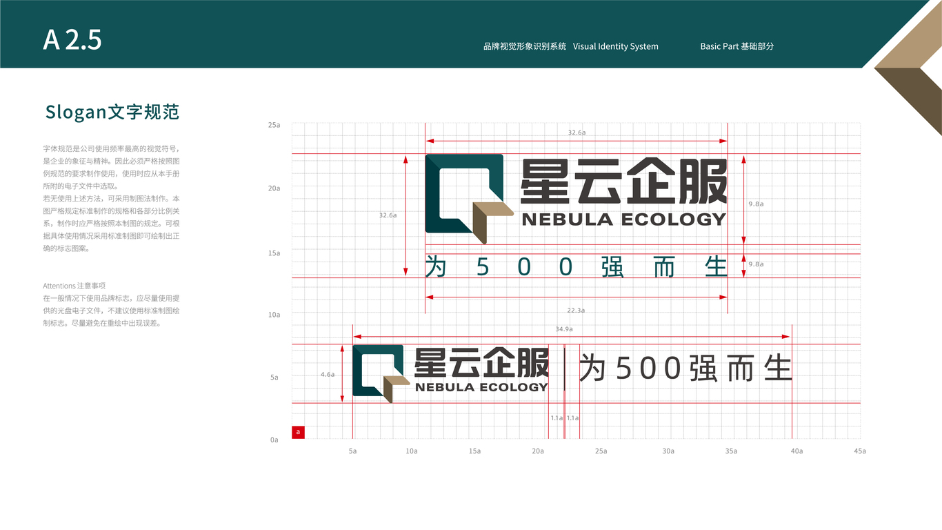Image resolution: width=942 pixels, height=530 pixels.
Task: Click the '5a' label on the horizontal axis
Action: coord(352,451)
